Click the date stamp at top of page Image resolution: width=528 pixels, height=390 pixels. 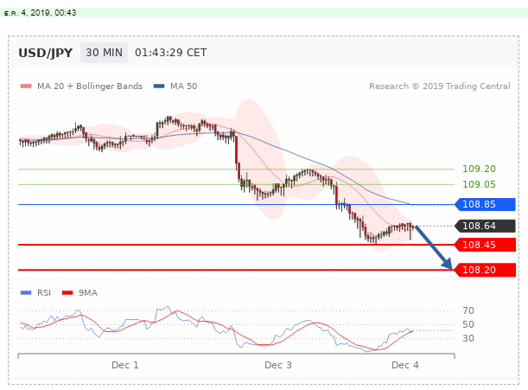(40, 13)
